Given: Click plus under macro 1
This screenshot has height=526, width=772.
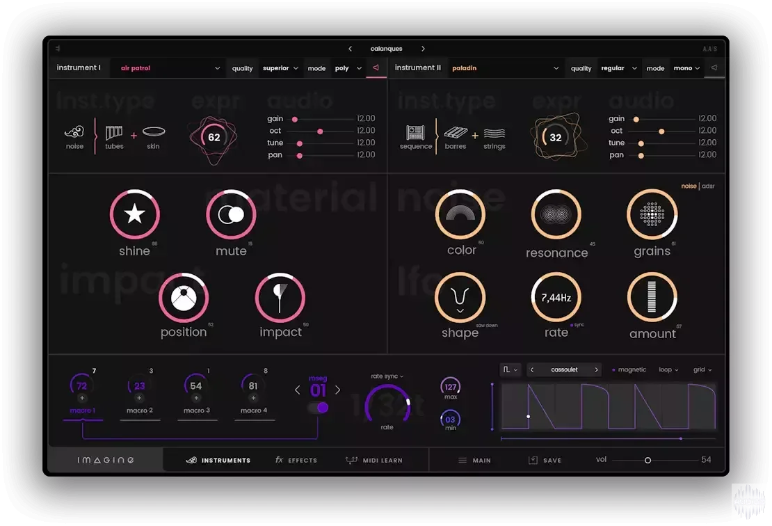Looking at the screenshot, I should 82,398.
